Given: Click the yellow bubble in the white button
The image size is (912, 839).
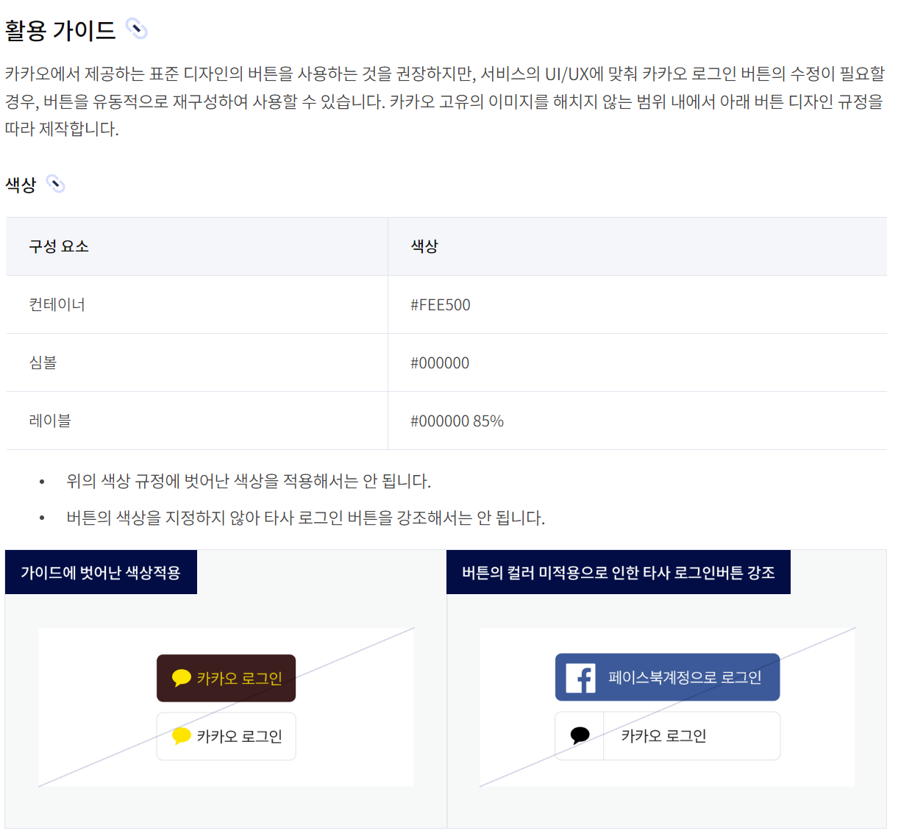Looking at the screenshot, I should pos(181,736).
